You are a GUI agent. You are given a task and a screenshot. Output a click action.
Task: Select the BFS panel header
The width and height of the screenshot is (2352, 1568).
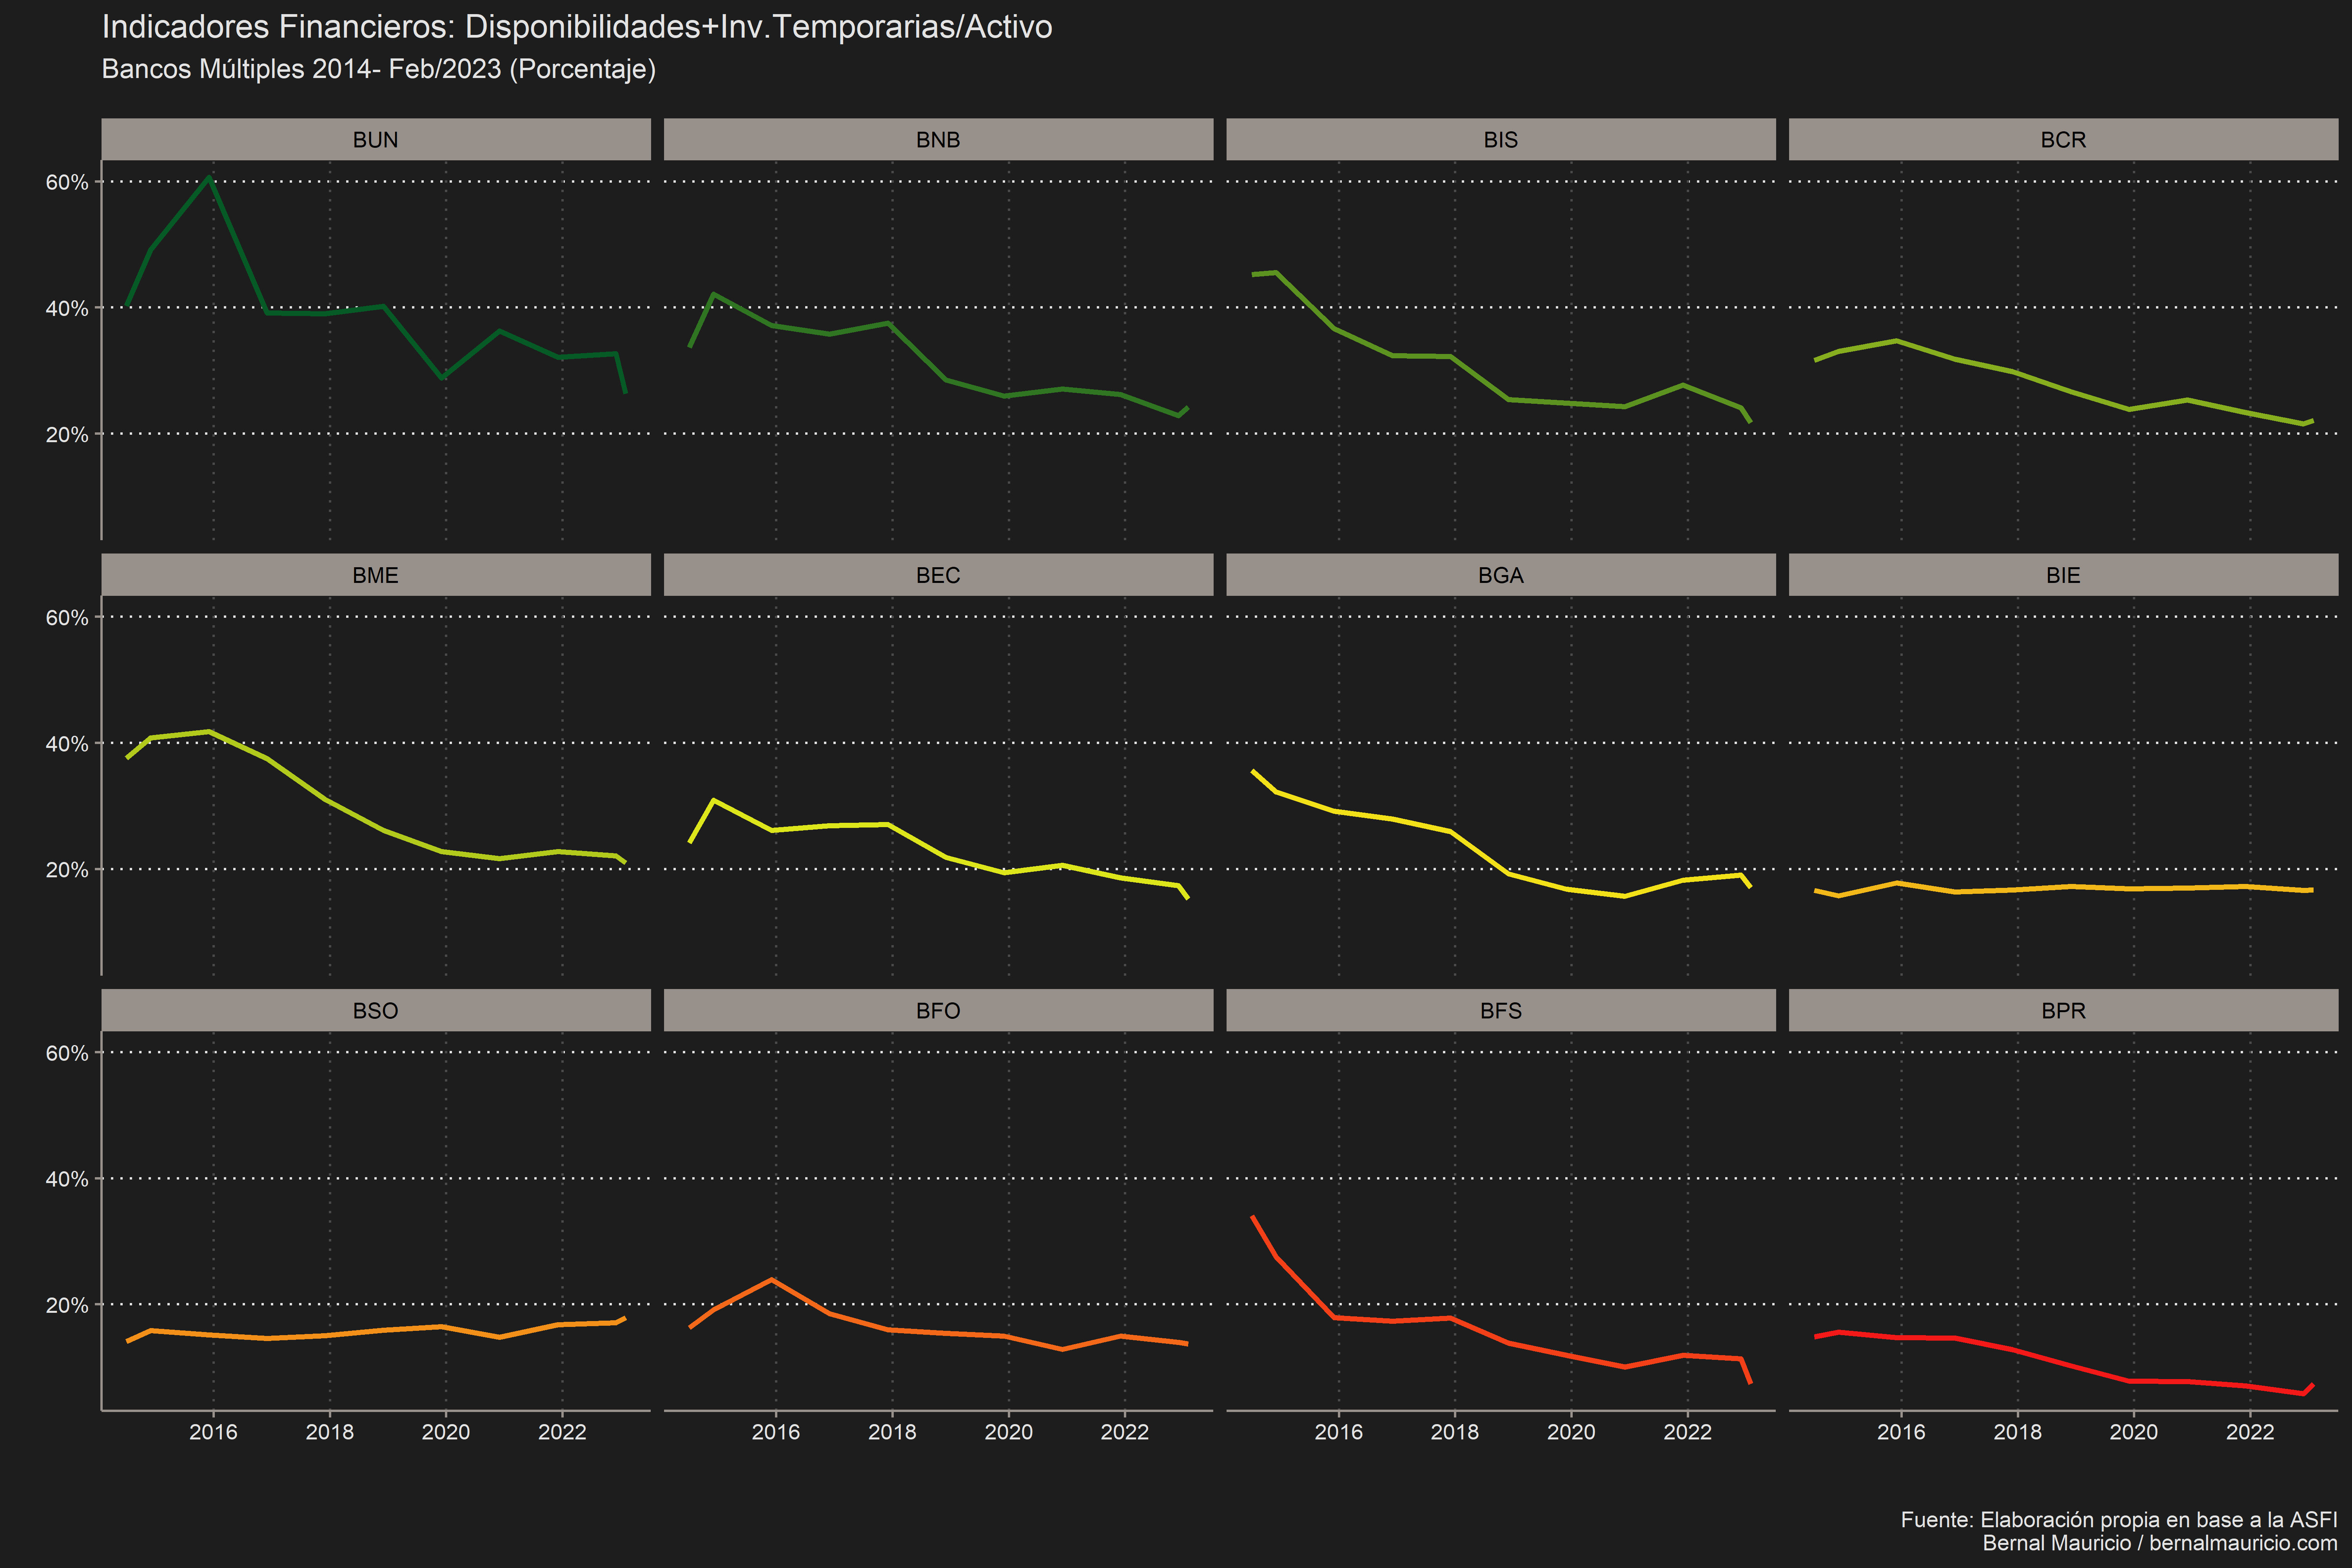(1501, 1011)
